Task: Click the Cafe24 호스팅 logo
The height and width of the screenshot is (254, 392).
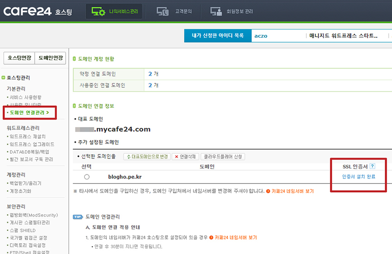Action: tap(38, 11)
